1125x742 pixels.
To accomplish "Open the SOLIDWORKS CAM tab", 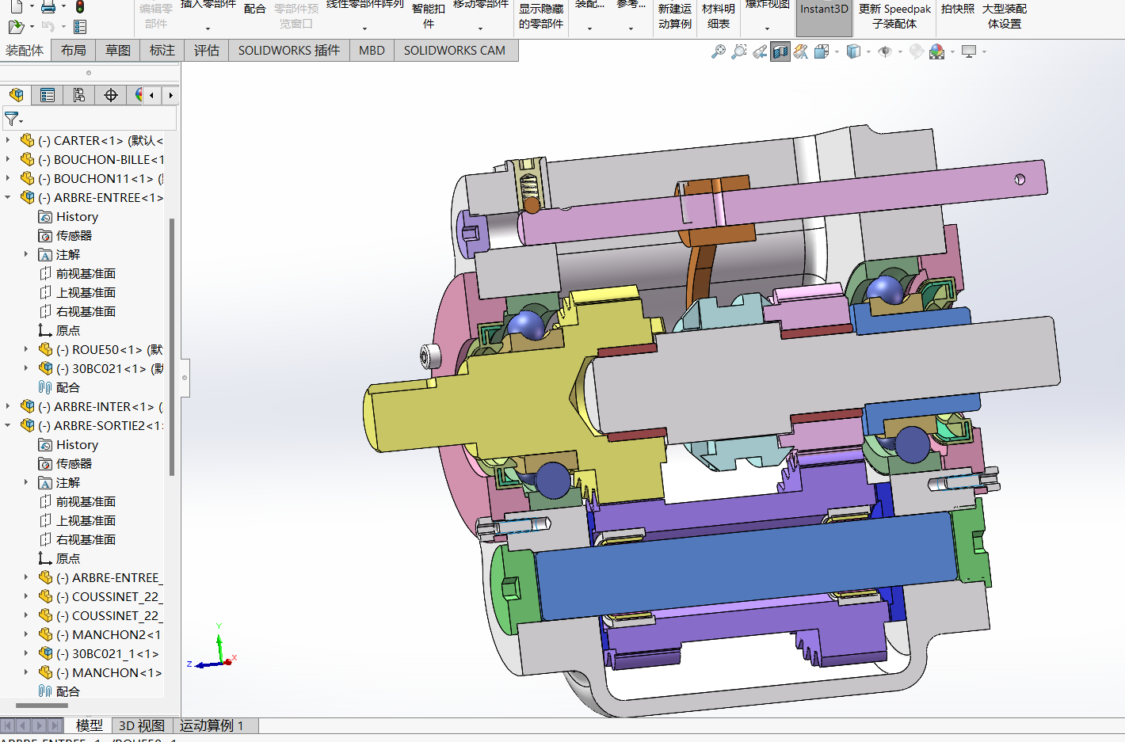I will [x=454, y=50].
